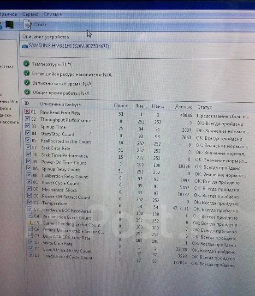Screen dimensions: 255x296
Task: Toggle checkbox for Throughput Performance
Action: tap(28, 118)
